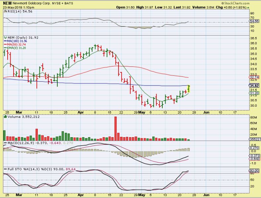Click the volume value tag on right axis
The width and height of the screenshot is (261, 198).
[x=254, y=139]
